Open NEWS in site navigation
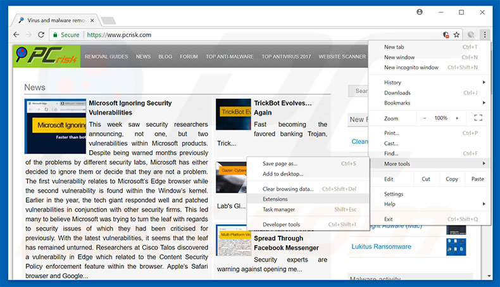The image size is (500, 287). [x=143, y=56]
